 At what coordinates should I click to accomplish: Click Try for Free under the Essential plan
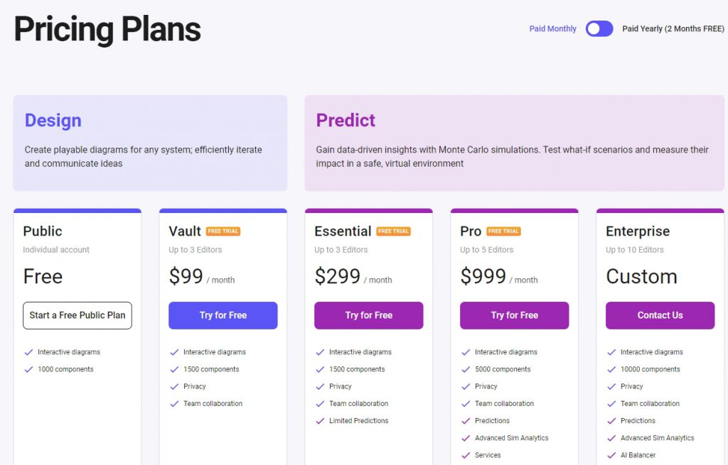369,315
